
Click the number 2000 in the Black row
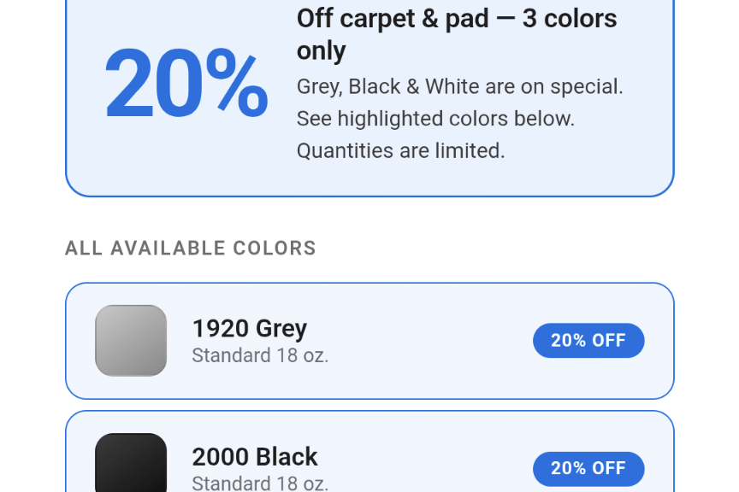pos(221,456)
